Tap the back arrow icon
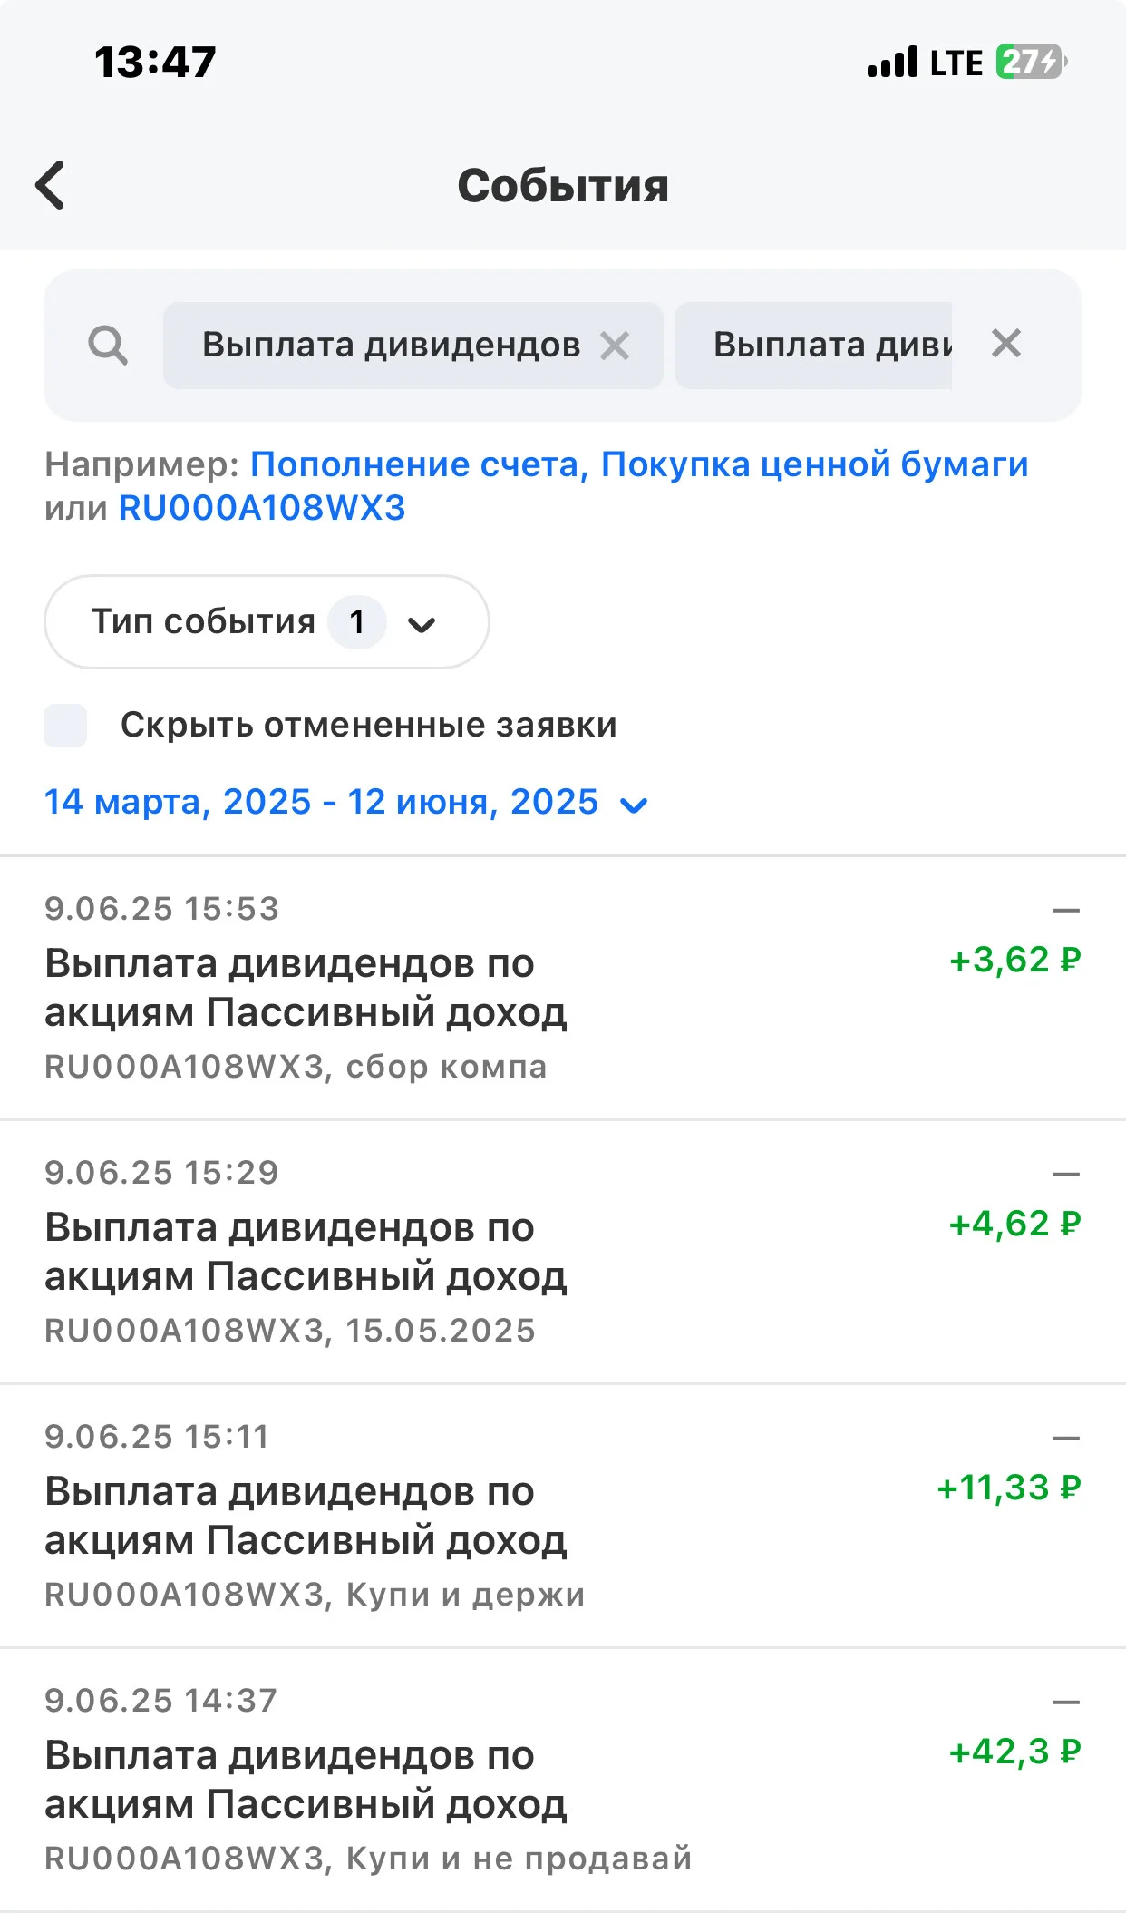Screen dimensions: 1126x1913 pyautogui.click(x=50, y=185)
